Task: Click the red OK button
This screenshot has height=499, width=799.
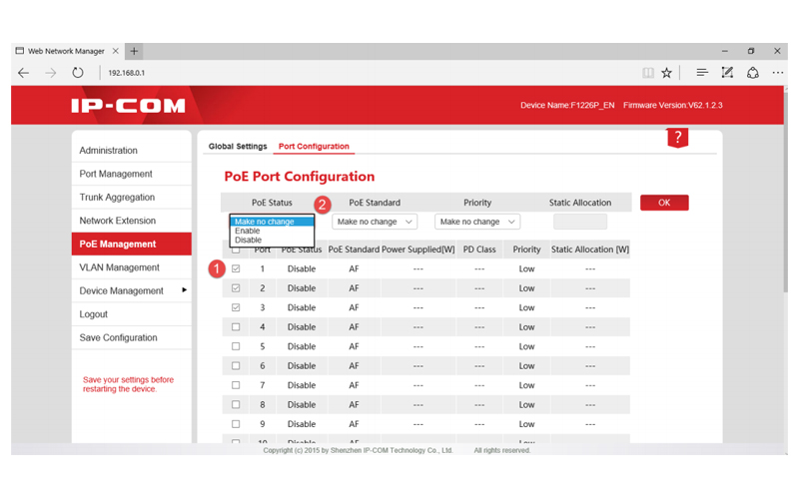Action: point(664,203)
